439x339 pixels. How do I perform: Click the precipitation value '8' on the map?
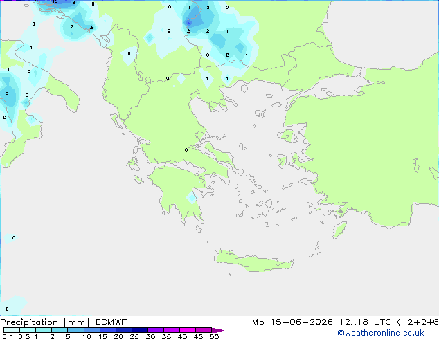74,3
